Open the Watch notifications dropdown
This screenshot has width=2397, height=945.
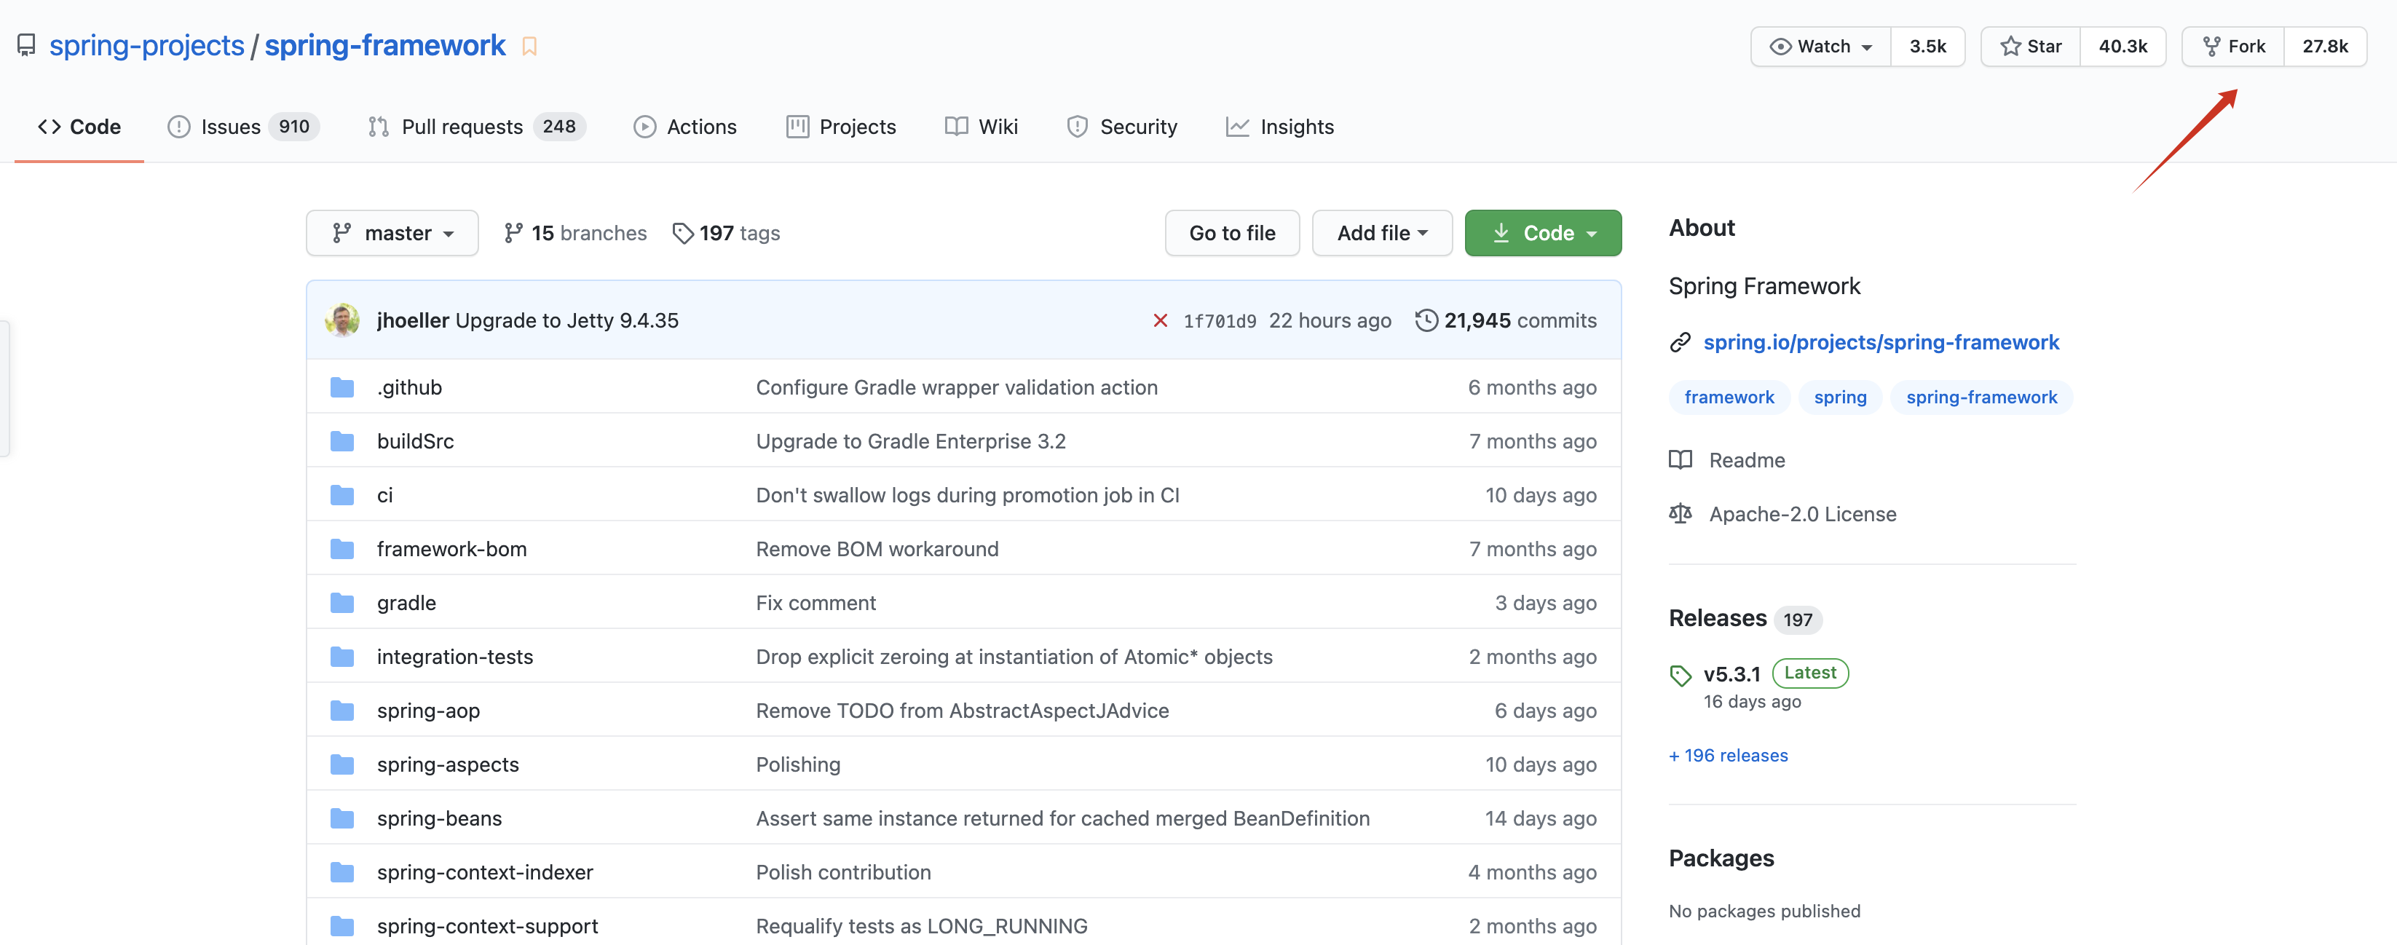(1821, 47)
